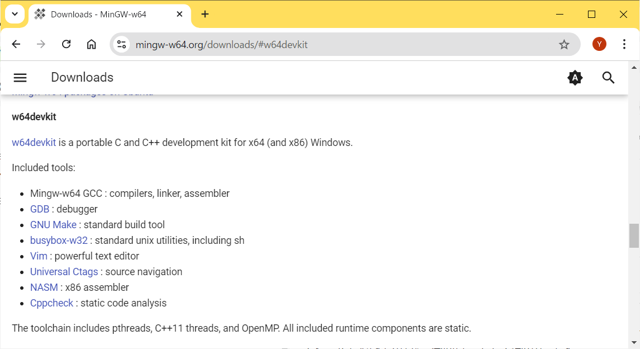This screenshot has height=349, width=640.
Task: Bookmark this page with the star icon
Action: point(564,45)
